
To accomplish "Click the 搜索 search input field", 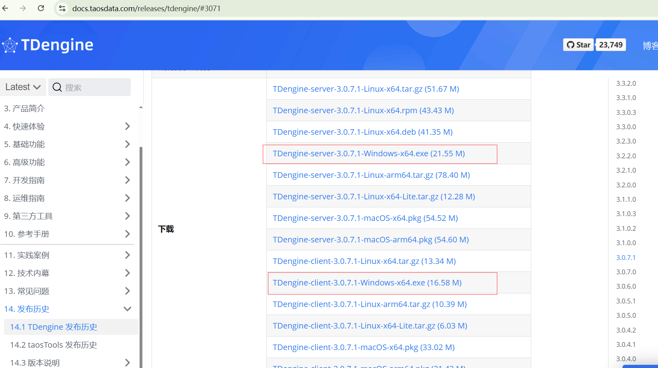I will click(96, 87).
